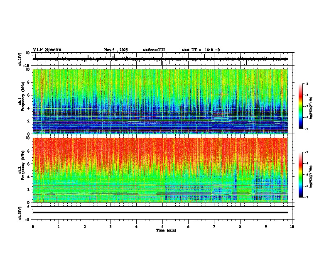Click the 'ch.1(V)' waveform axis label

click(x=20, y=59)
